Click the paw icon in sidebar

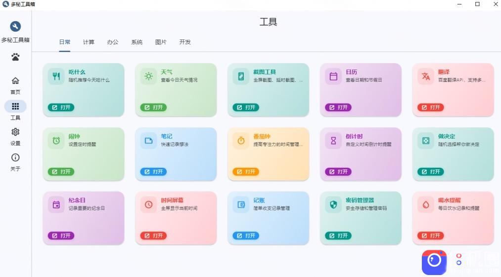(15, 57)
